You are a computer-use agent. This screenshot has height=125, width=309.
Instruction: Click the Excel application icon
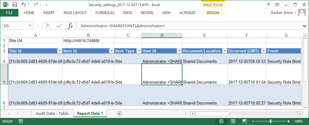6,4
